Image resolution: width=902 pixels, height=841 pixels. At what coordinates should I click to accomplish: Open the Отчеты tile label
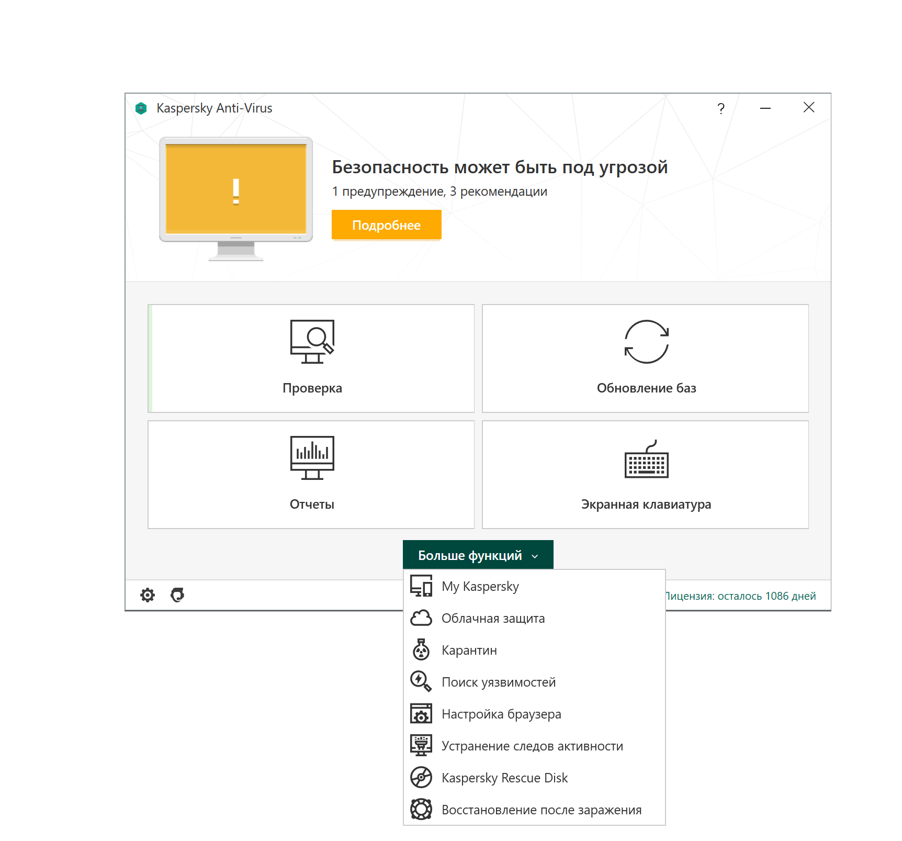(312, 504)
